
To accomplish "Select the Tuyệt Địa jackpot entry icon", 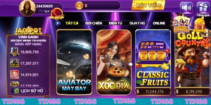I will [15, 63].
